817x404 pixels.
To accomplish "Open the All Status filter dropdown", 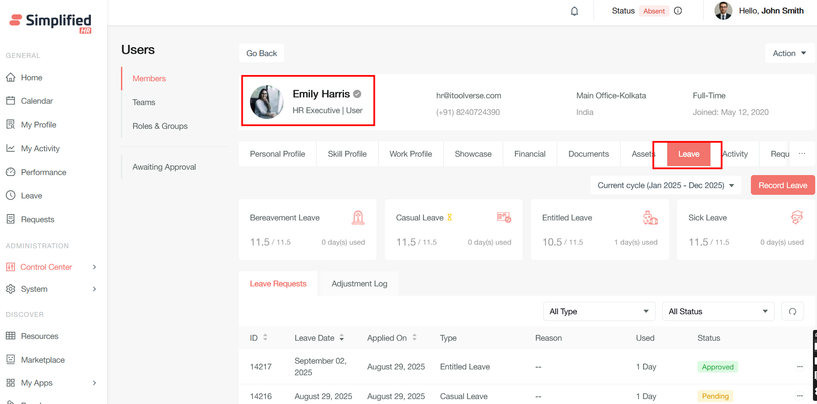I will click(718, 312).
